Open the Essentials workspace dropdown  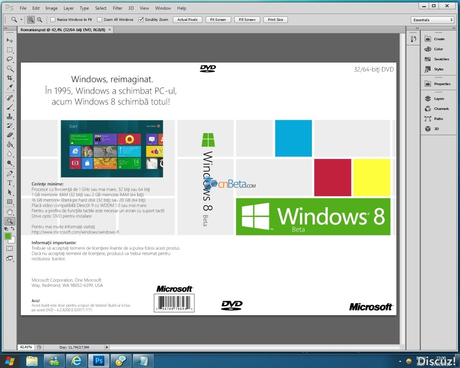tap(433, 20)
